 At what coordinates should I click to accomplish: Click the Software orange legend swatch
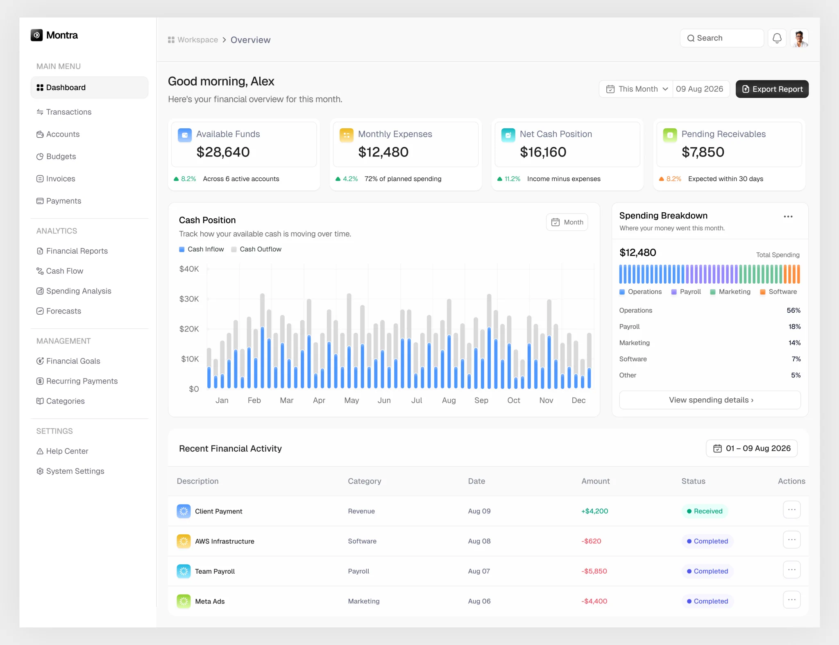pyautogui.click(x=762, y=292)
